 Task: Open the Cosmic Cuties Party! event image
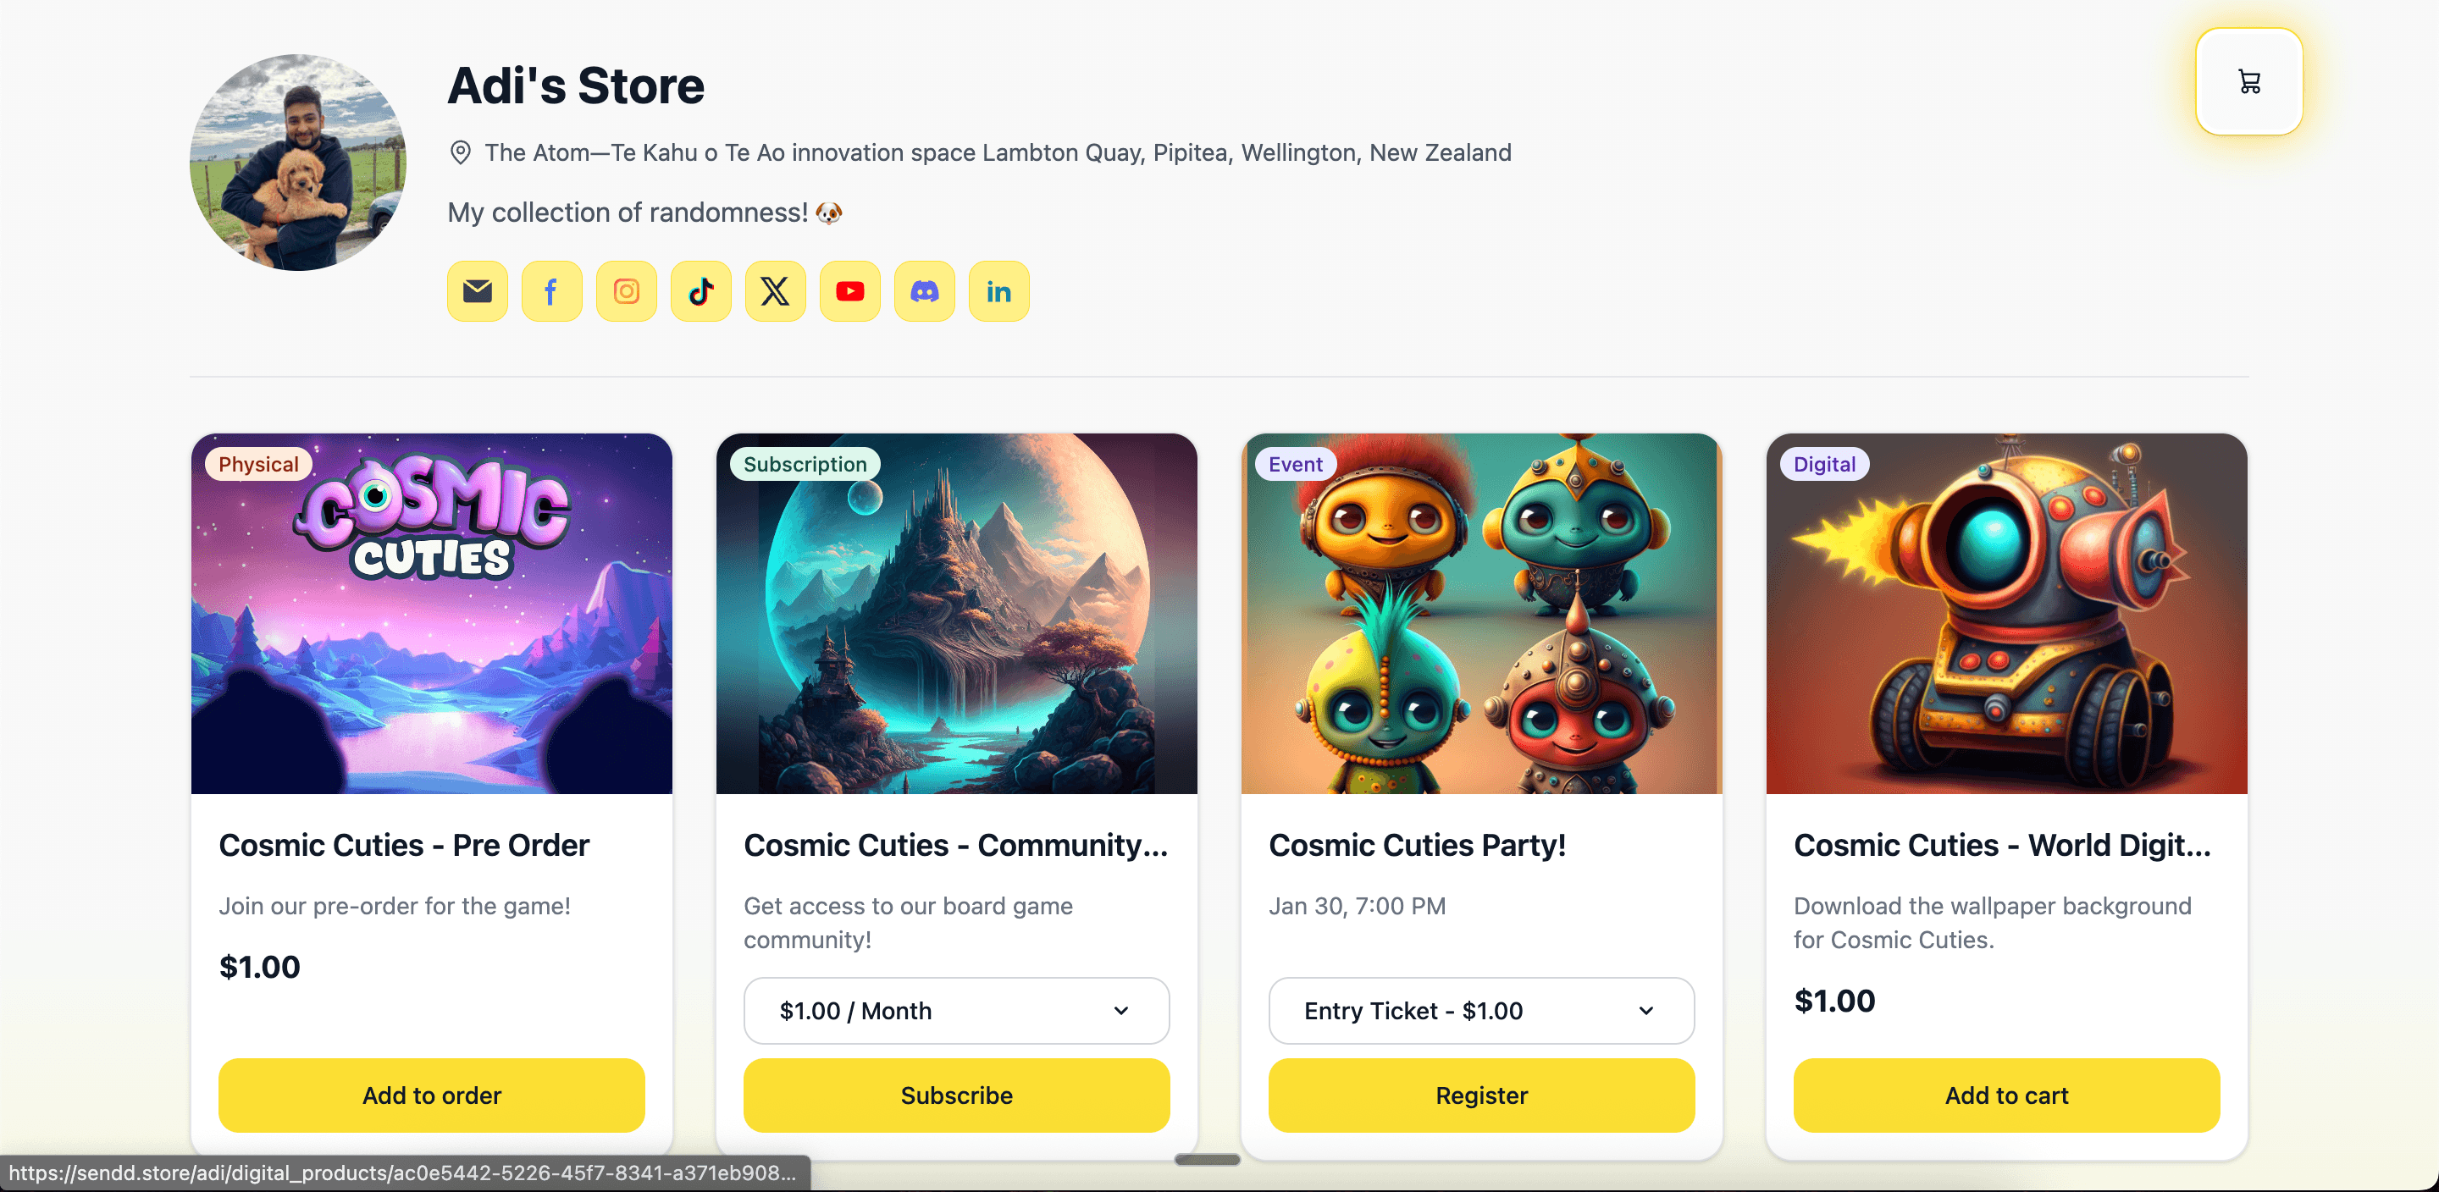1481,614
